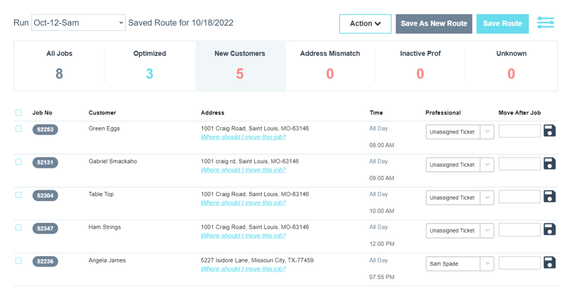Click the save icon for Ham Strings job
Image resolution: width=587 pixels, height=302 pixels.
click(x=549, y=230)
